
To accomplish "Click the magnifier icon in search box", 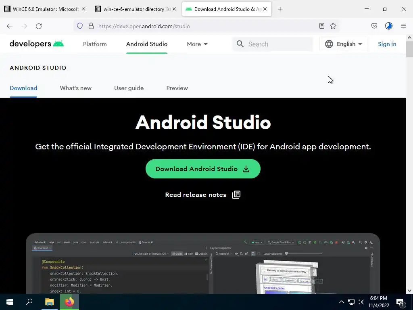I will (240, 44).
